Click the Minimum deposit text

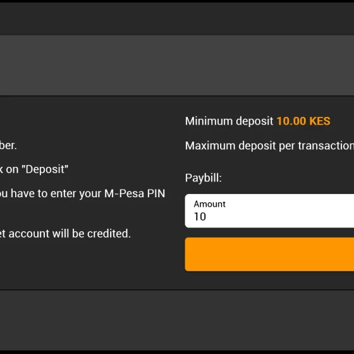tap(229, 121)
